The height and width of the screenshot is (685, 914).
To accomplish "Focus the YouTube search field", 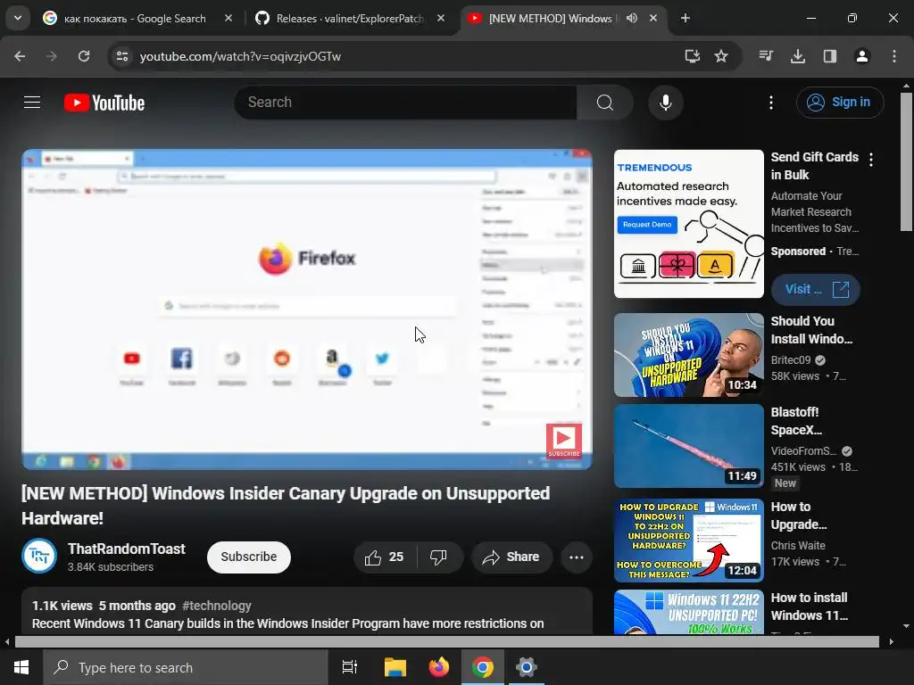I will tap(406, 103).
